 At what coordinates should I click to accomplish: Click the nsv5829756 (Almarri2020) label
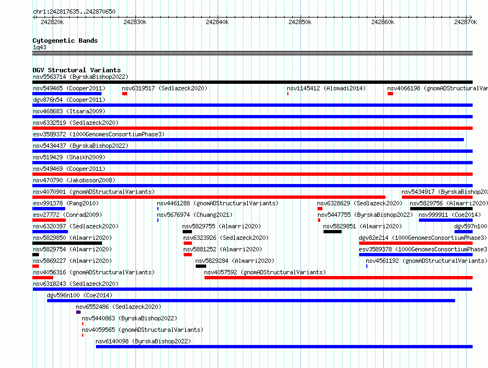[x=449, y=203]
